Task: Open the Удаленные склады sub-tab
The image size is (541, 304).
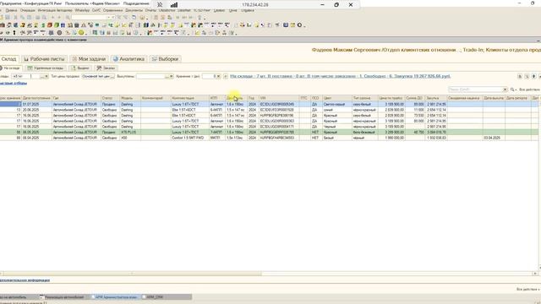Action: 45,68
